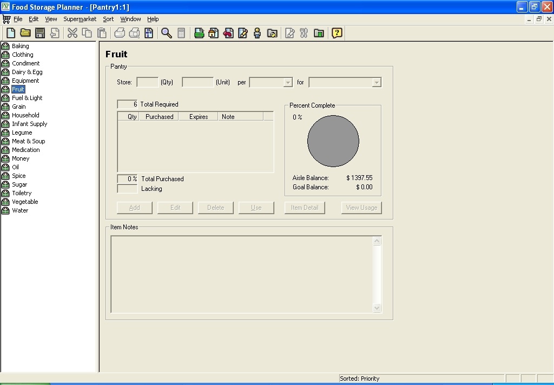Select the Cut scissors icon
554x385 pixels.
(72, 33)
